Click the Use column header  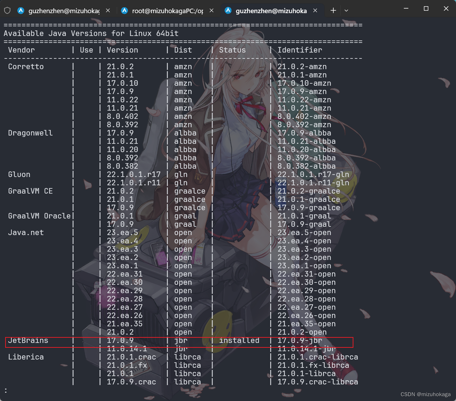[x=86, y=50]
